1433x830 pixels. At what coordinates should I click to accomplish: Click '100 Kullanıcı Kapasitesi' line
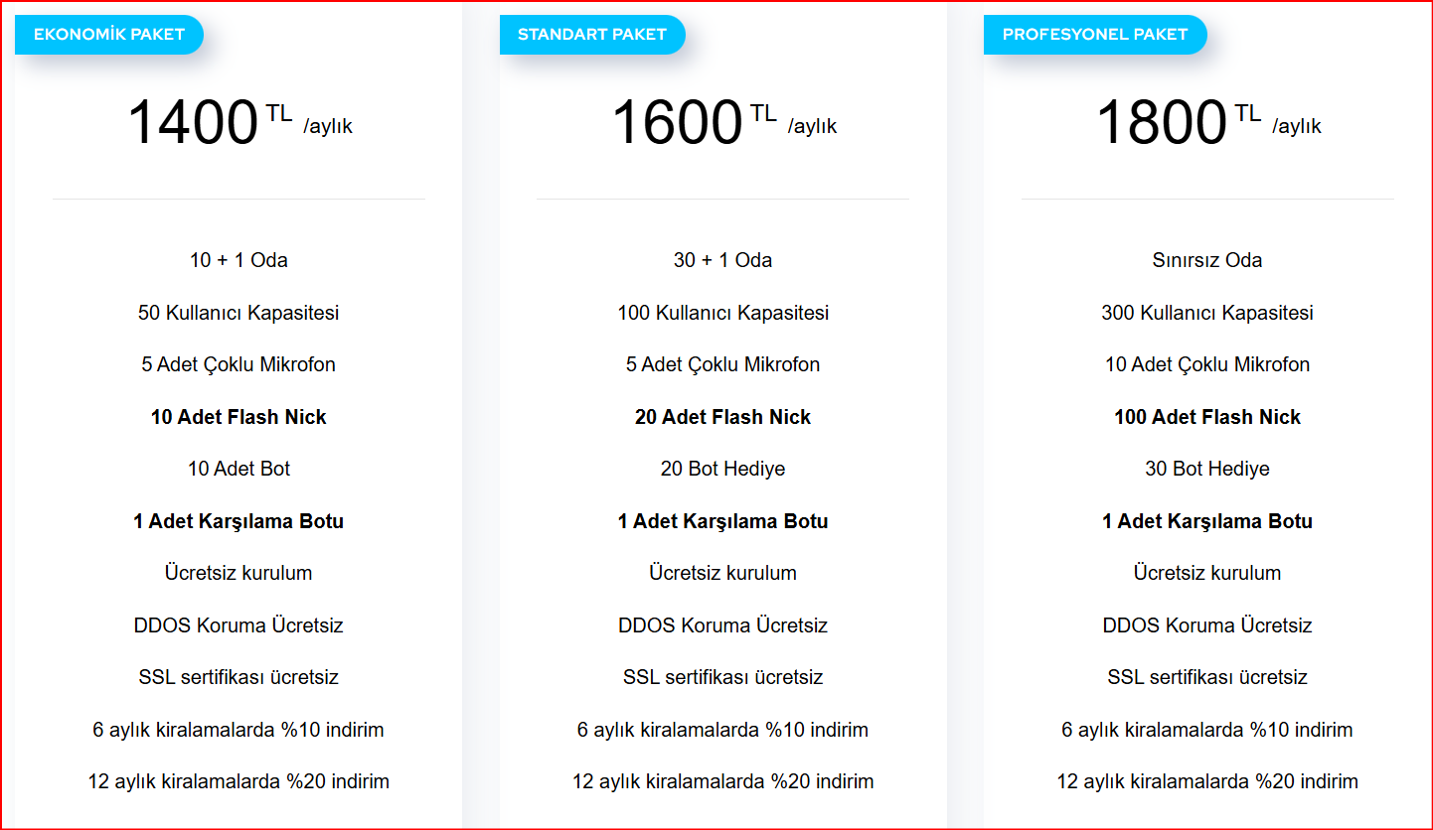tap(722, 313)
